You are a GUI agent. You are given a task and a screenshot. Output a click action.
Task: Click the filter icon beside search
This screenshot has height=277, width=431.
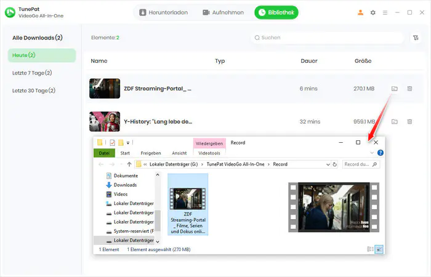coord(416,38)
